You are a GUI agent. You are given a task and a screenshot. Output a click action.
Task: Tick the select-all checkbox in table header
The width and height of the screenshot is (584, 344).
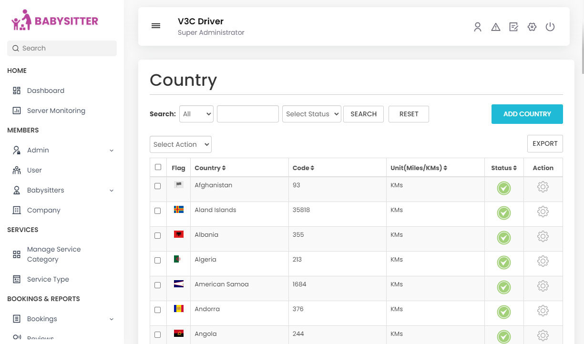158,167
